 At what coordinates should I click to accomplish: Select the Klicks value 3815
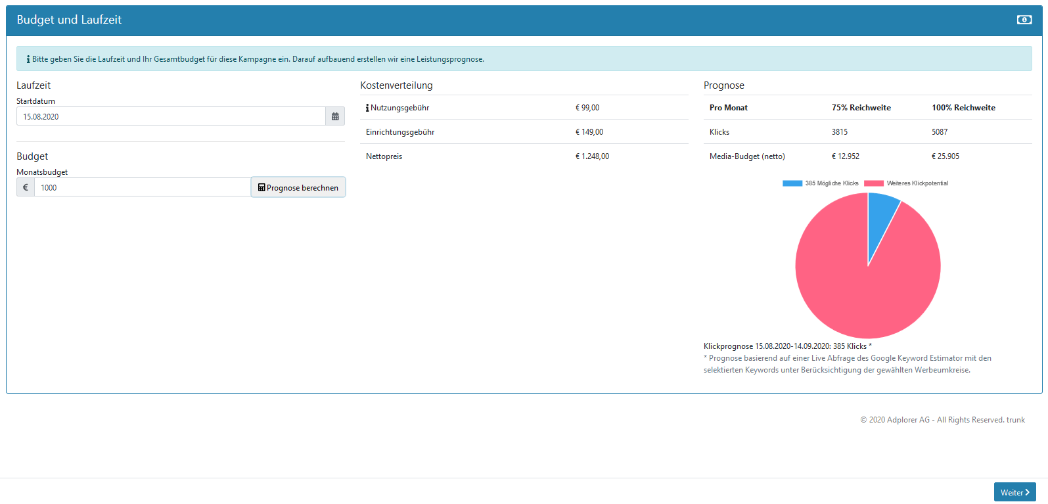tap(840, 132)
